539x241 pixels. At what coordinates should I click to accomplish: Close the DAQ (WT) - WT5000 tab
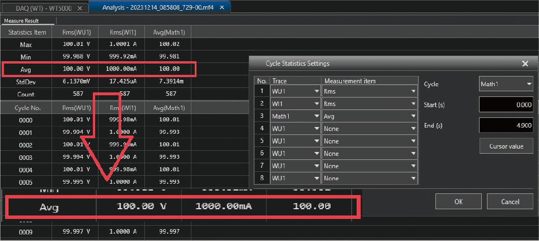tap(79, 8)
